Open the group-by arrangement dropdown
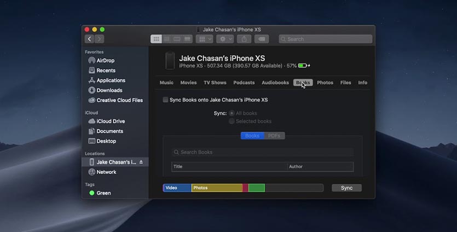This screenshot has height=232, width=457. [204, 39]
